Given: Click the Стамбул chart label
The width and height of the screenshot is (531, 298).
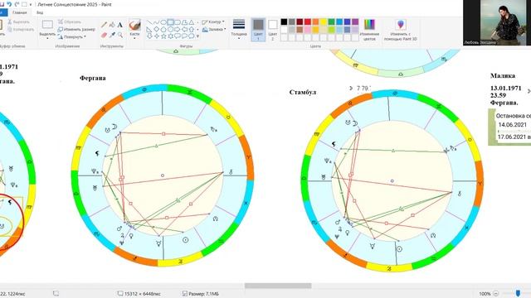Looking at the screenshot, I should tap(303, 92).
